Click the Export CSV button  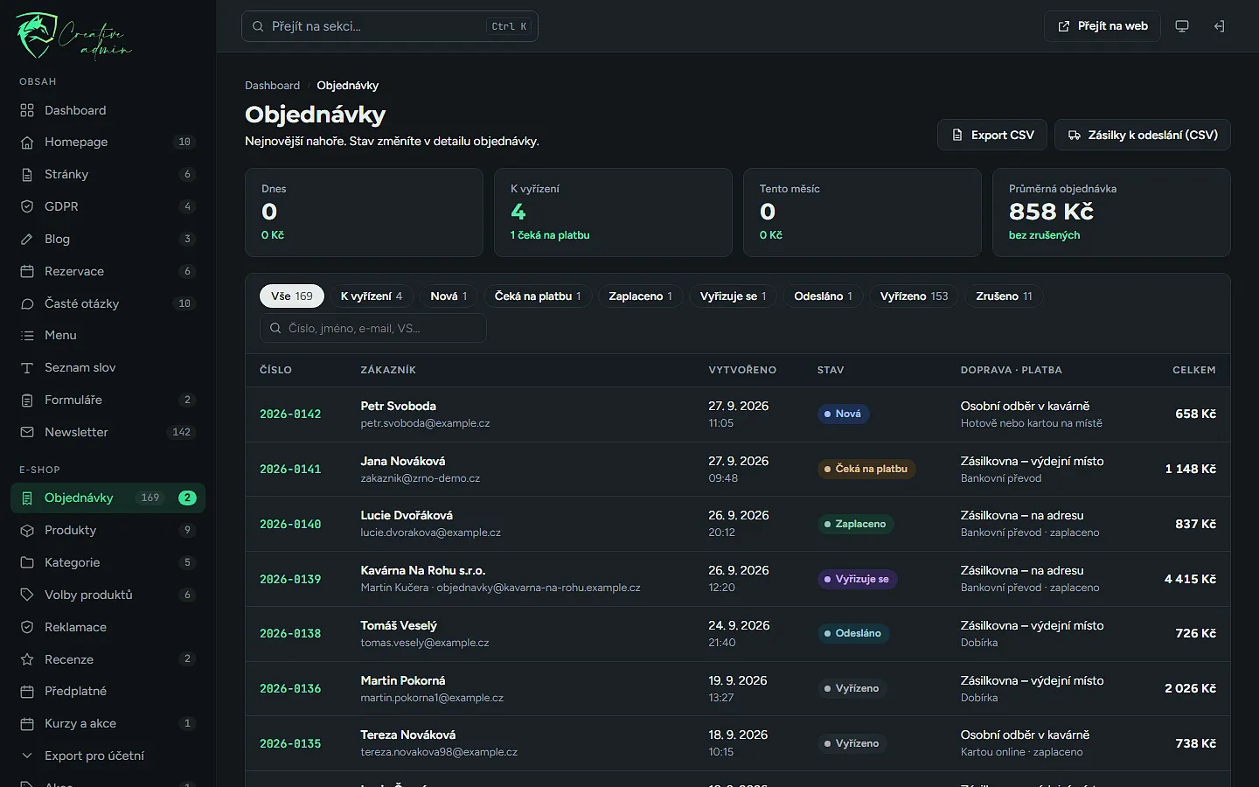[992, 135]
